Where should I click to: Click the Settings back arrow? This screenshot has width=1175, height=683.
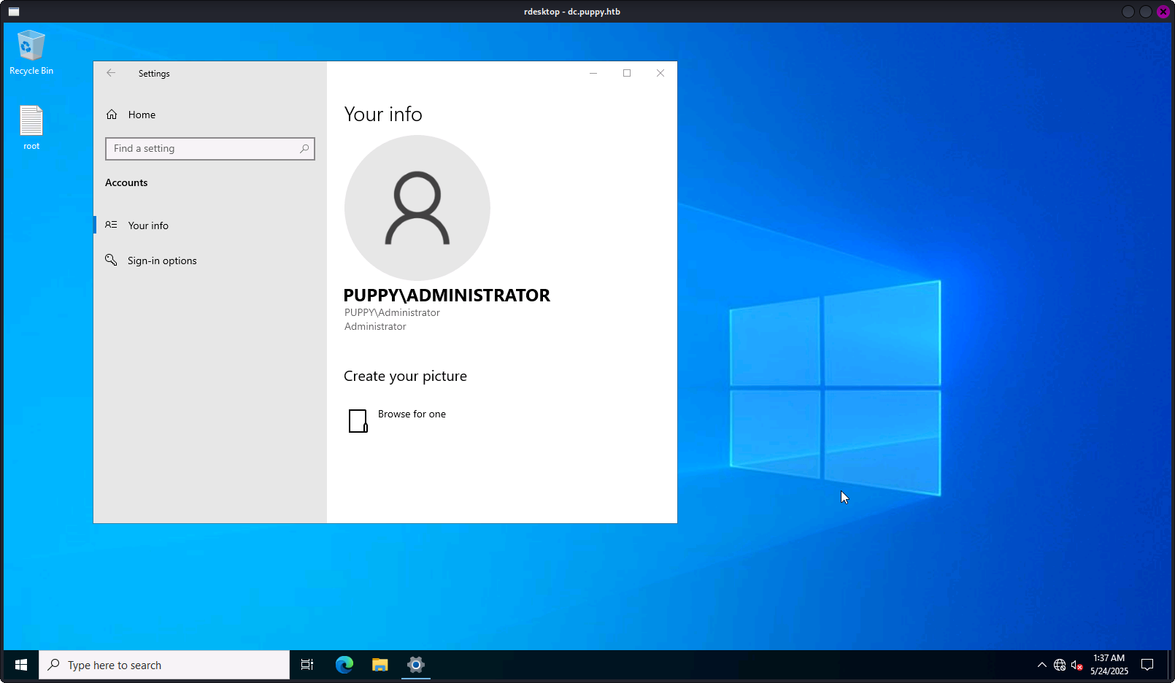click(x=111, y=73)
